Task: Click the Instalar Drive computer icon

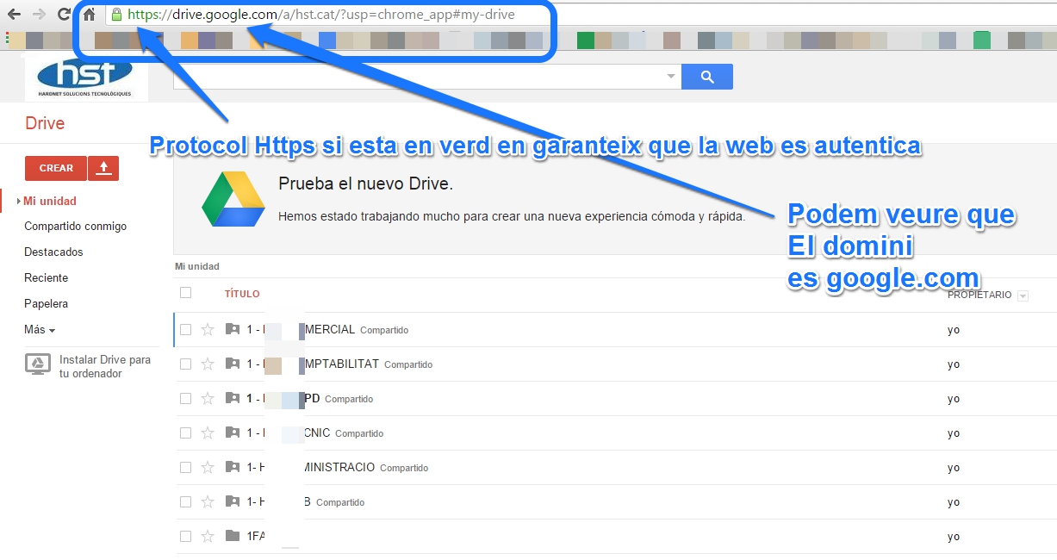Action: tap(38, 364)
